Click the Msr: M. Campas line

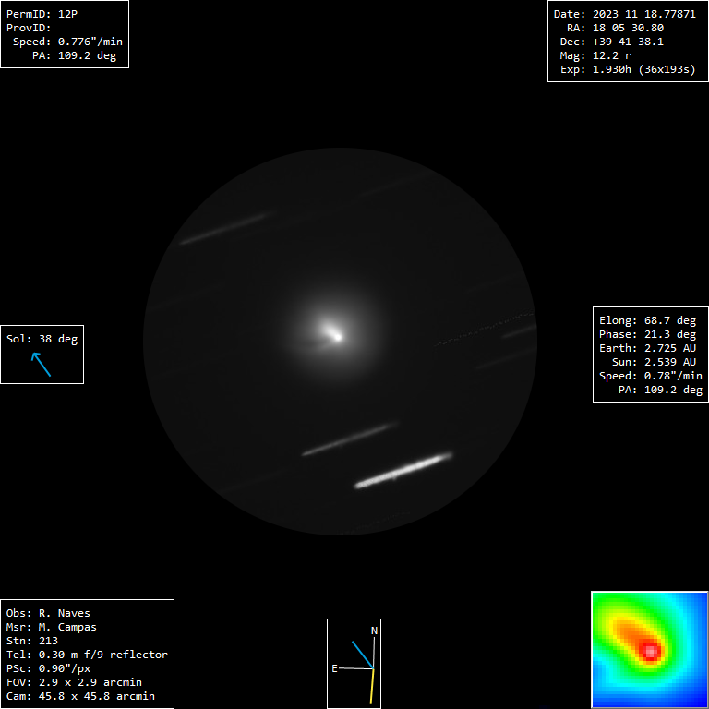point(51,627)
